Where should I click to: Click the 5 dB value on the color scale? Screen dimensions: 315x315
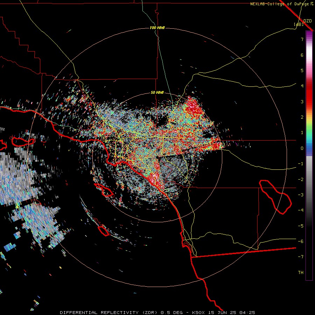(302, 70)
